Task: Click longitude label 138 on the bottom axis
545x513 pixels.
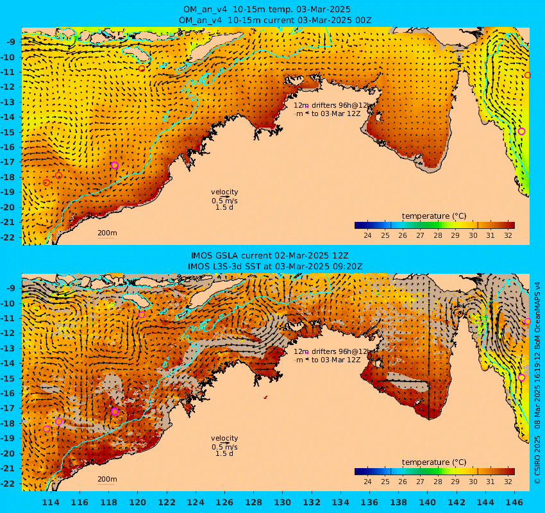Action: [398, 502]
